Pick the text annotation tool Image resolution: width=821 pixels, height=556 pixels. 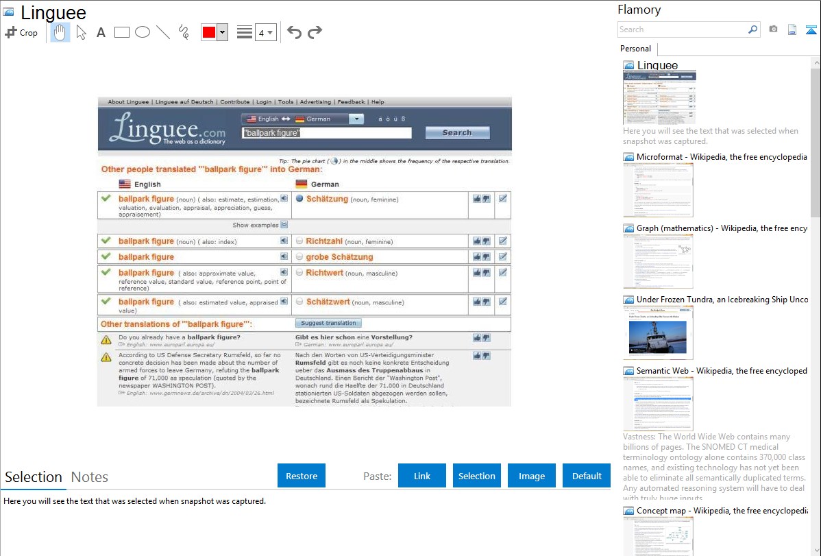coord(101,32)
